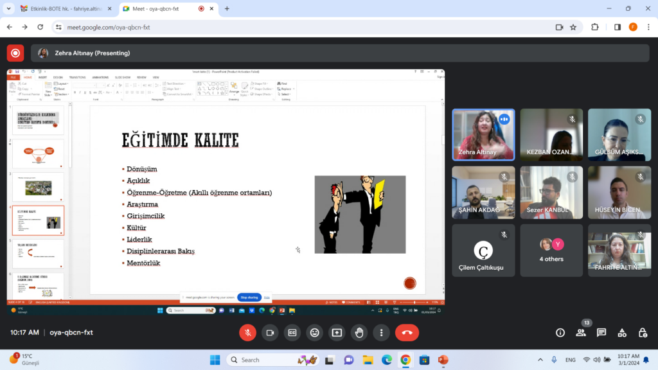Image resolution: width=658 pixels, height=370 pixels.
Task: Bookmark this page with the star icon
Action: [573, 27]
